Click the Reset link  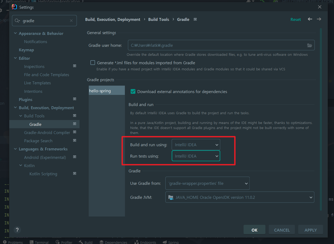coord(296,19)
